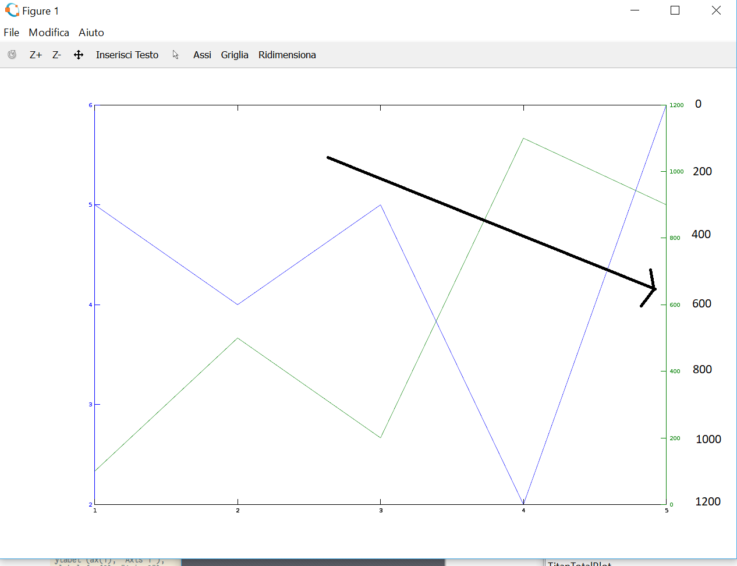Select the arrow pointer tool

[x=176, y=55]
